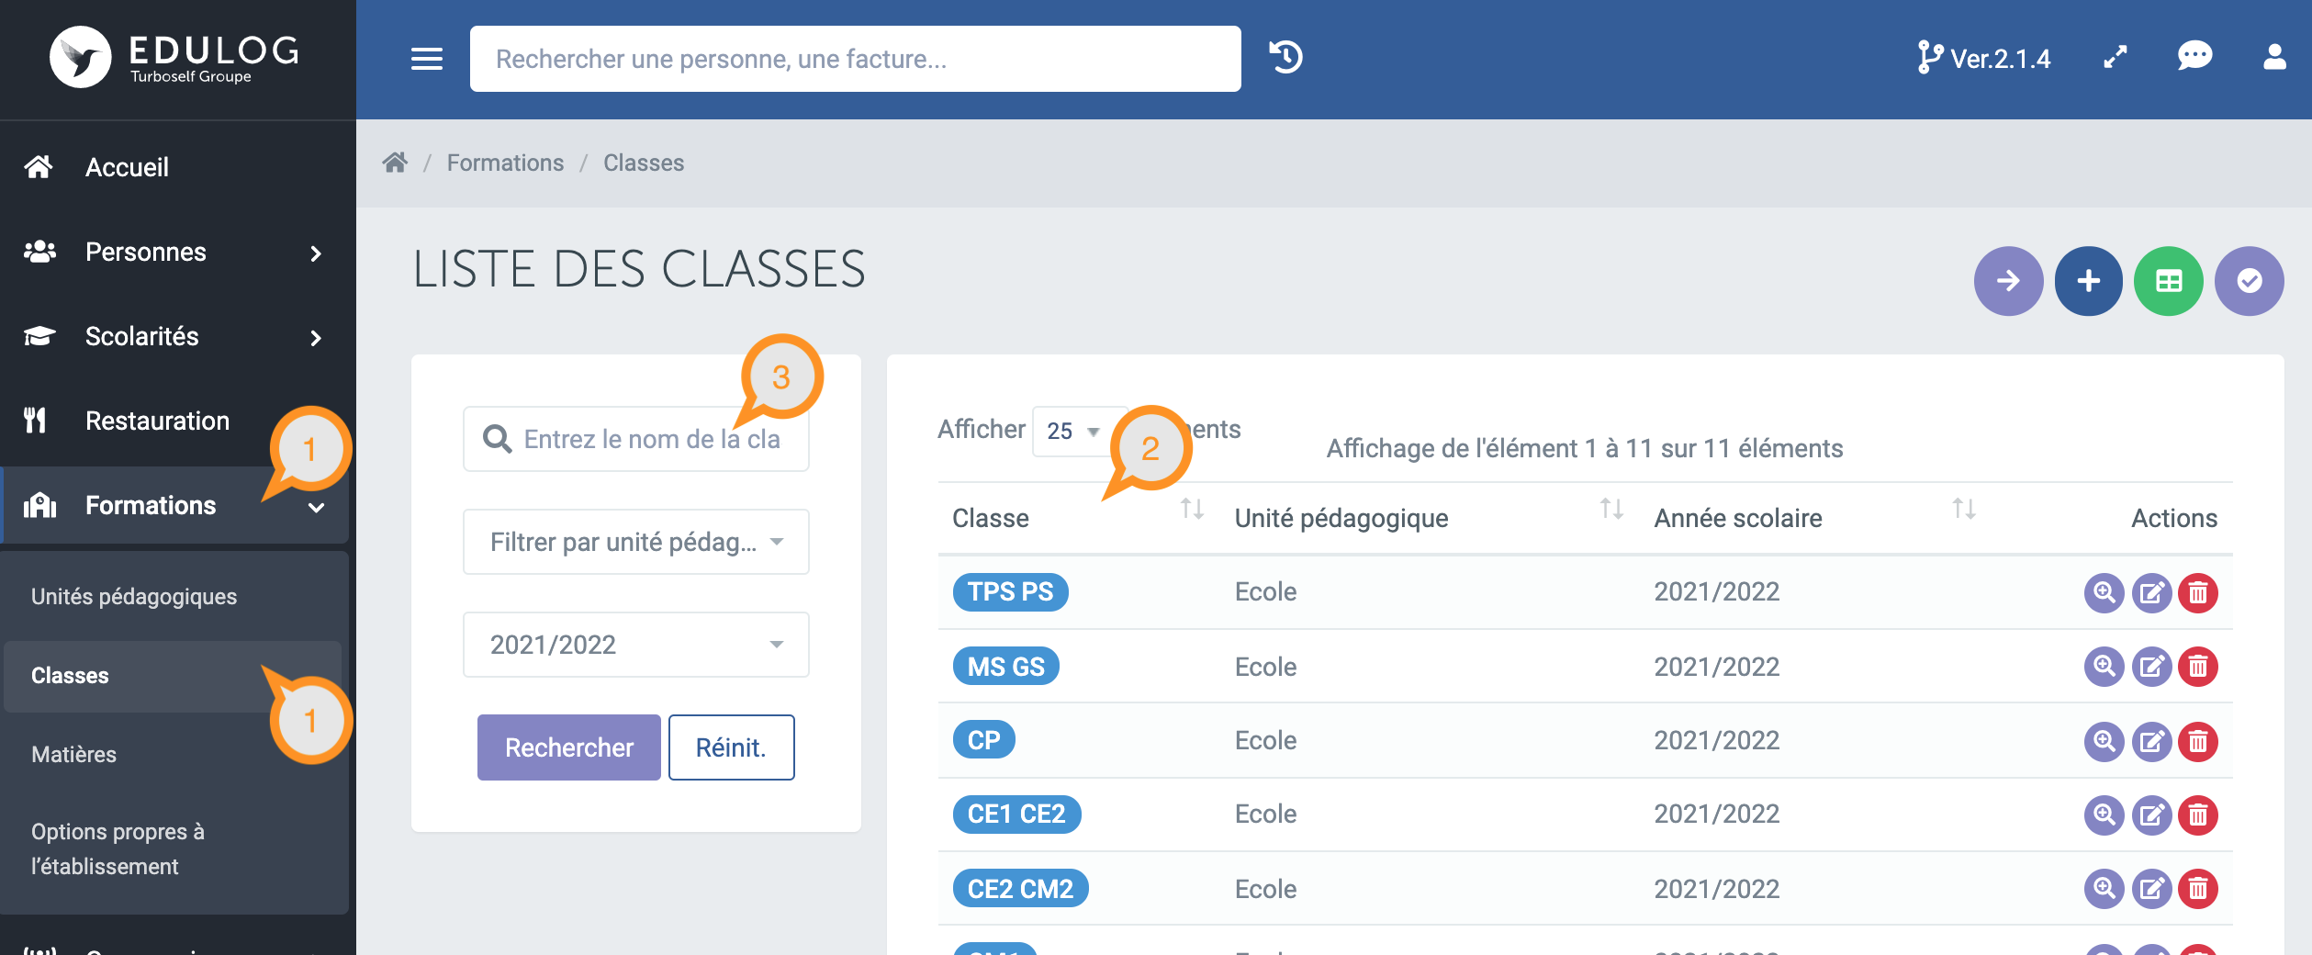Click the purple checkmark round button
2312x955 pixels.
coord(2249,281)
